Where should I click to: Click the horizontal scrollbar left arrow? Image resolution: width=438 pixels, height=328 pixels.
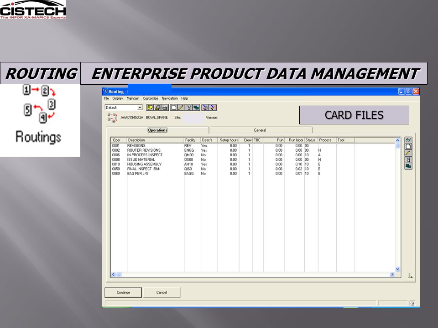tap(113, 274)
